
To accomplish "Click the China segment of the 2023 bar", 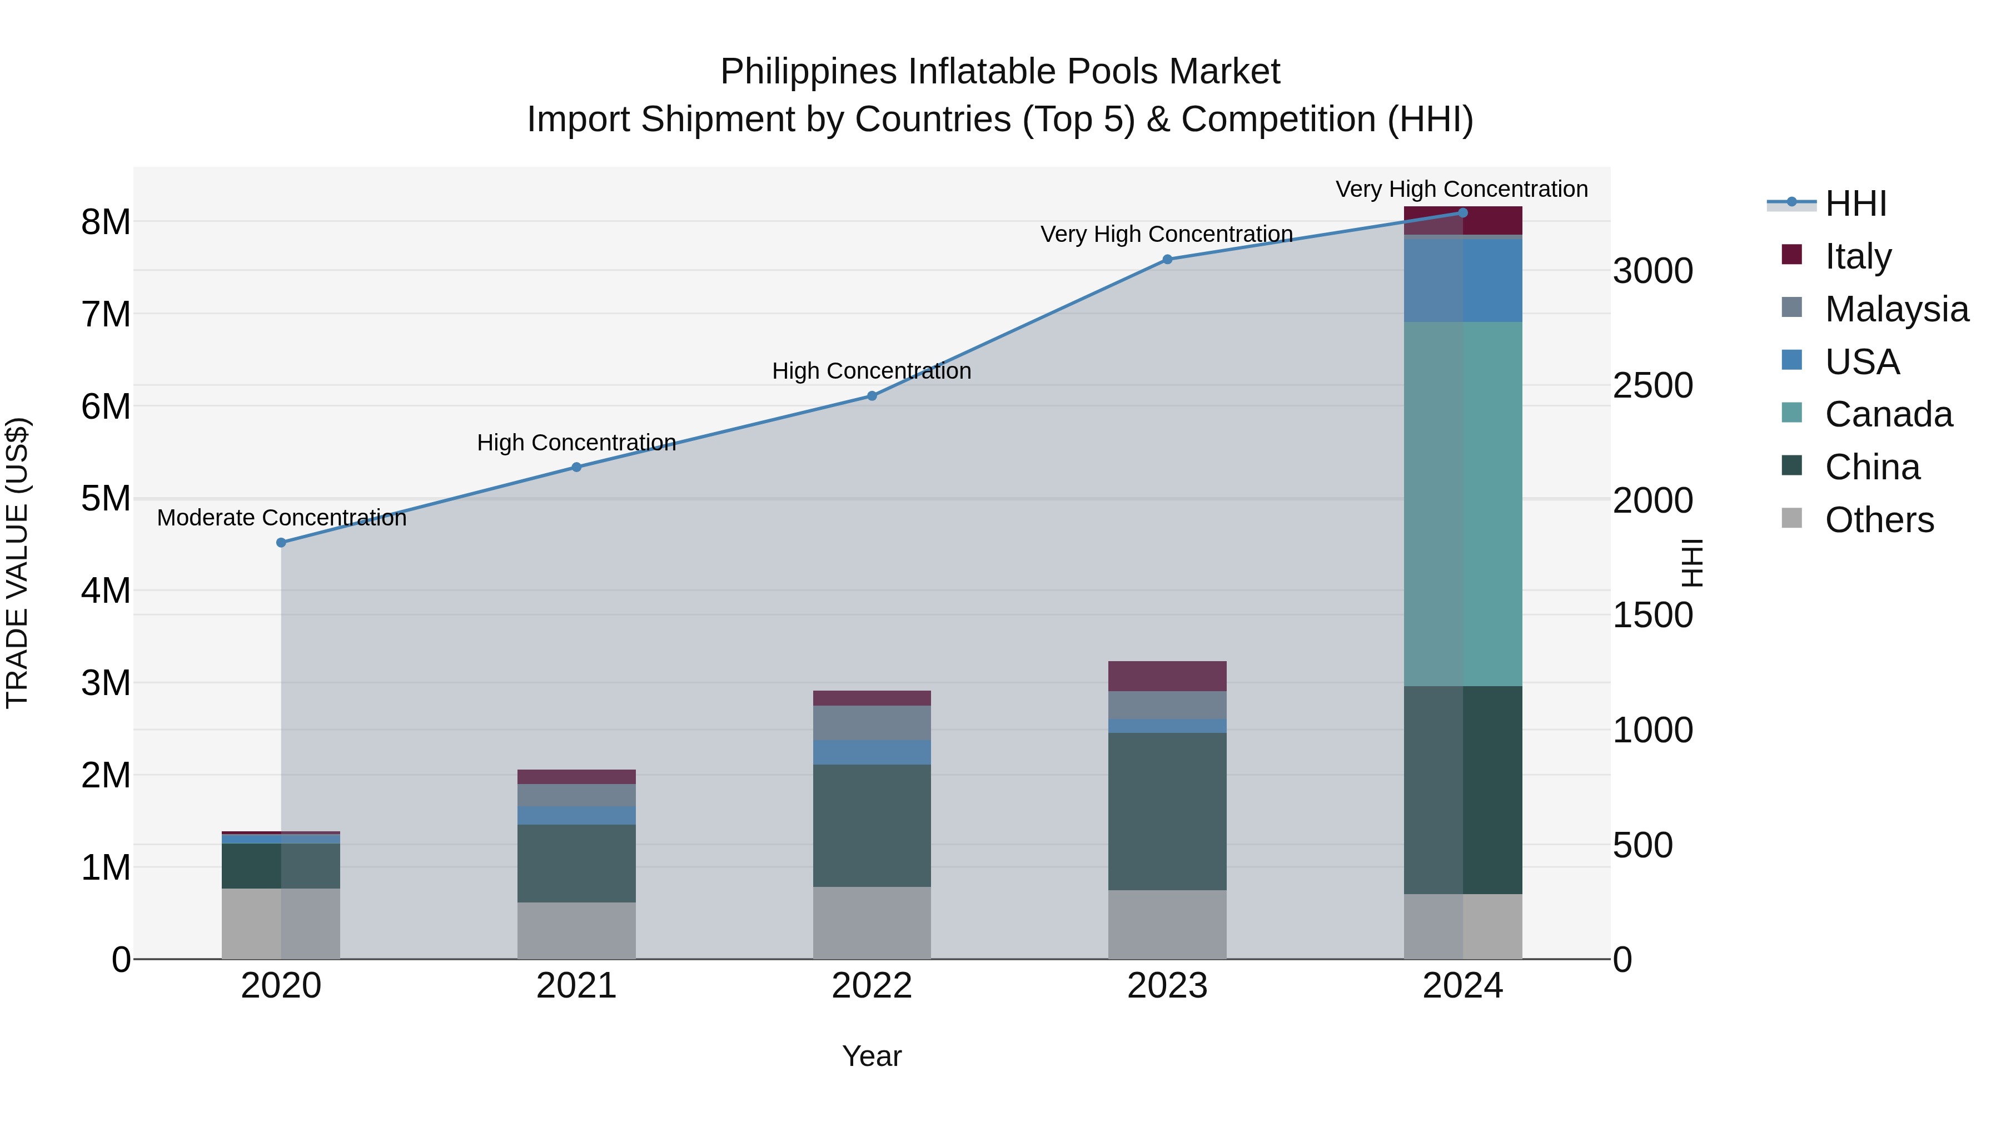I will 1167,811.
